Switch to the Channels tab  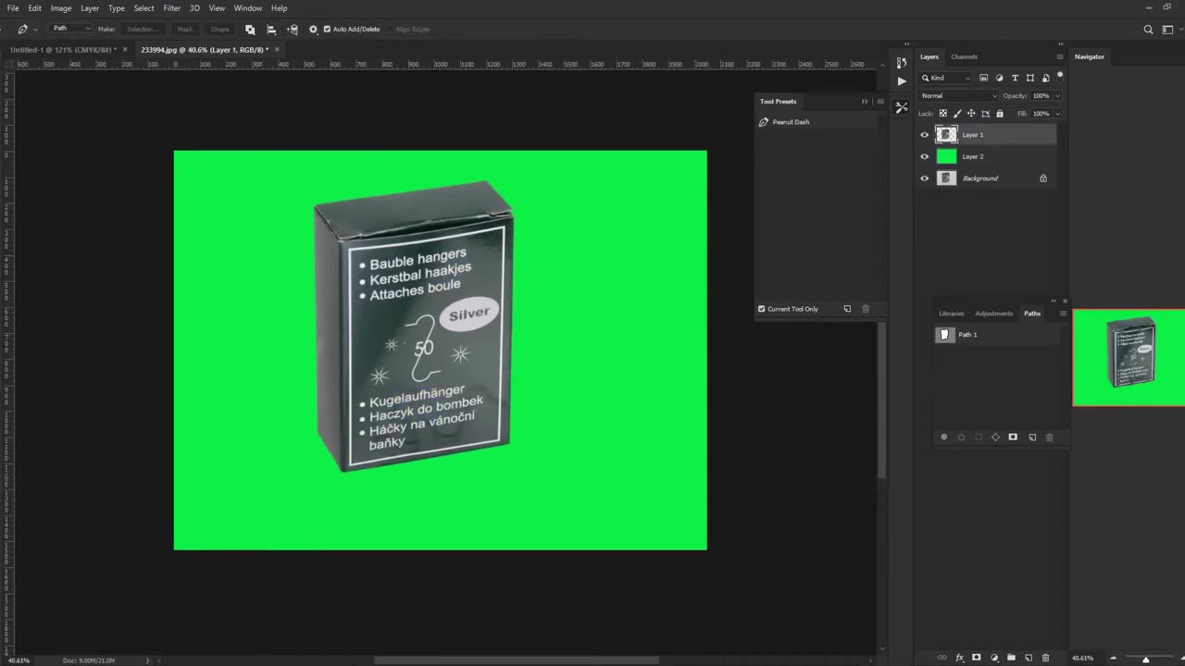point(964,57)
